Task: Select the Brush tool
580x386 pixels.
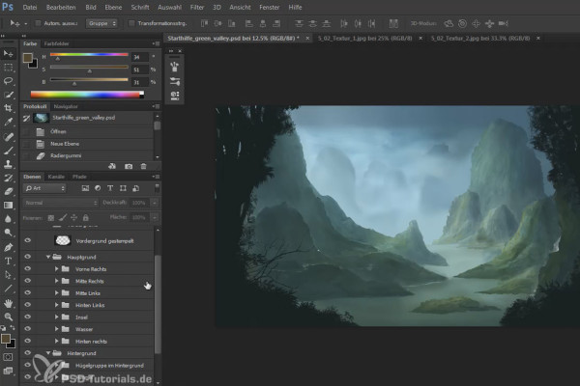Action: pos(8,151)
